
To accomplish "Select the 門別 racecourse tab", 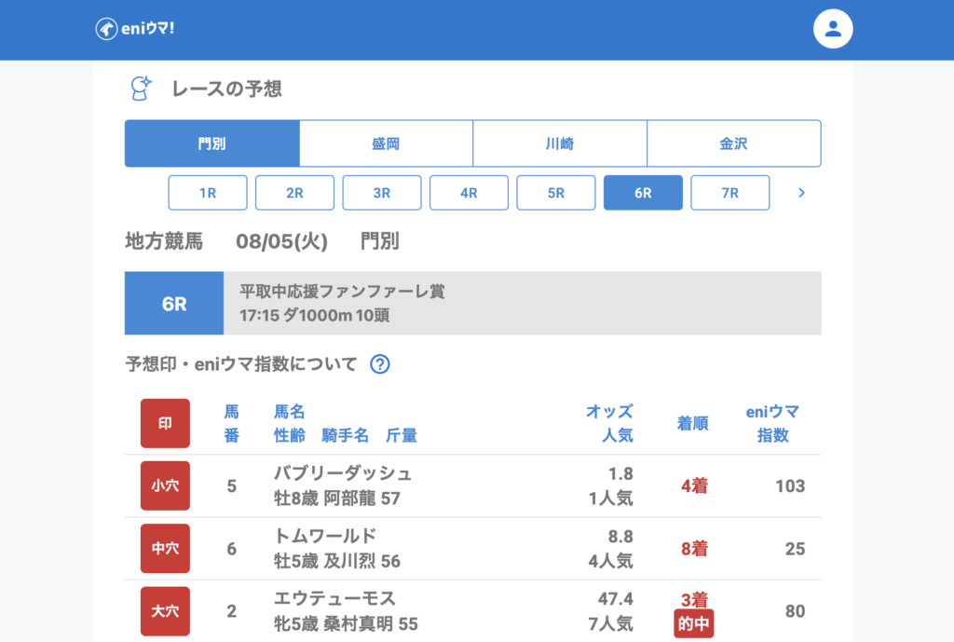I will [212, 143].
